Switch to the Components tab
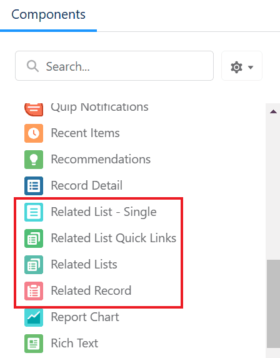 [48, 14]
